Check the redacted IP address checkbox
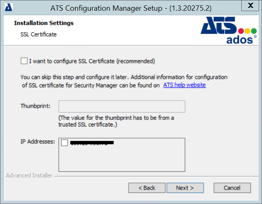Image resolution: width=262 pixels, height=204 pixels. pyautogui.click(x=64, y=143)
